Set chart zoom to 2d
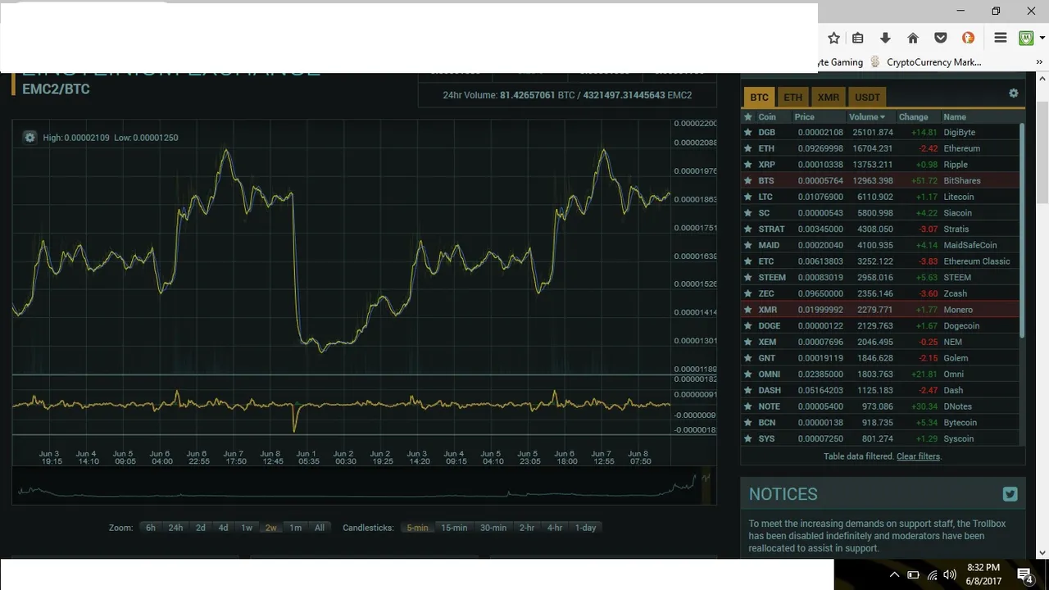 (200, 528)
